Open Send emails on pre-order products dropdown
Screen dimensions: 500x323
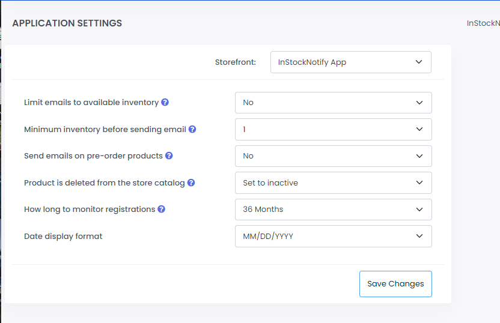pyautogui.click(x=333, y=156)
